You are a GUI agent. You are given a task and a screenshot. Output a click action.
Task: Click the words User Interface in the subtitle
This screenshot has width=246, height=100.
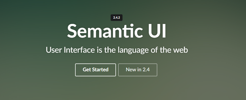tap(70, 50)
